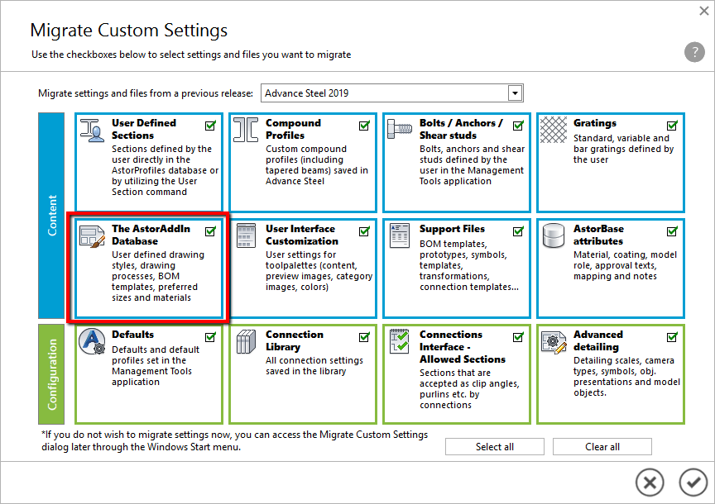This screenshot has width=715, height=504.
Task: Disable the Defaults migration checkbox
Action: pos(210,337)
